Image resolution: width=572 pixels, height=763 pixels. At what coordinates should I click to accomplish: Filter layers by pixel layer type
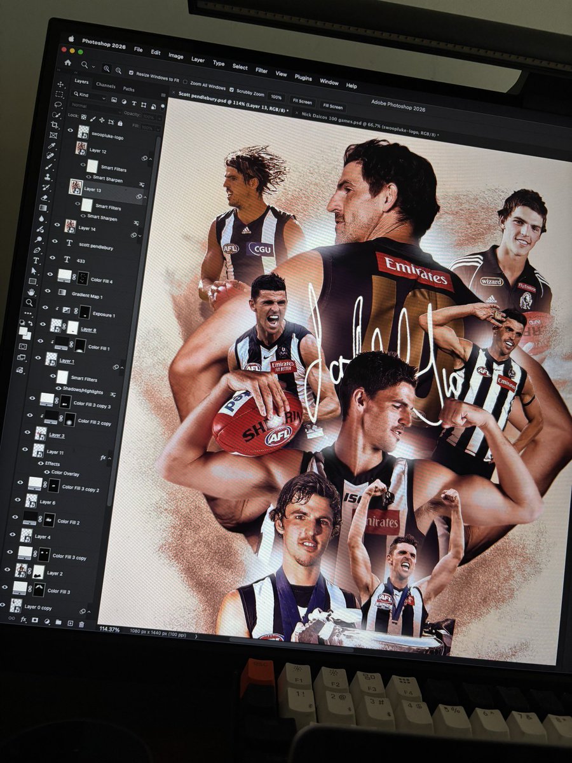[x=114, y=100]
